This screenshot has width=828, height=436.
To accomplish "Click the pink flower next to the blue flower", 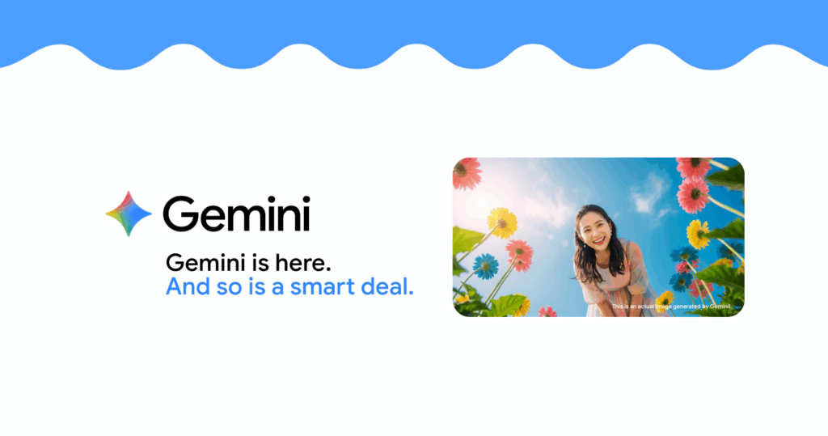I will pos(520,256).
